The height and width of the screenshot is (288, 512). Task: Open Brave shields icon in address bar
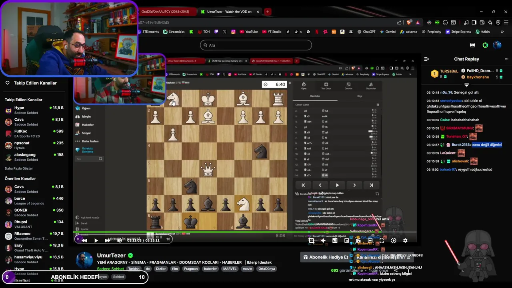point(409,22)
